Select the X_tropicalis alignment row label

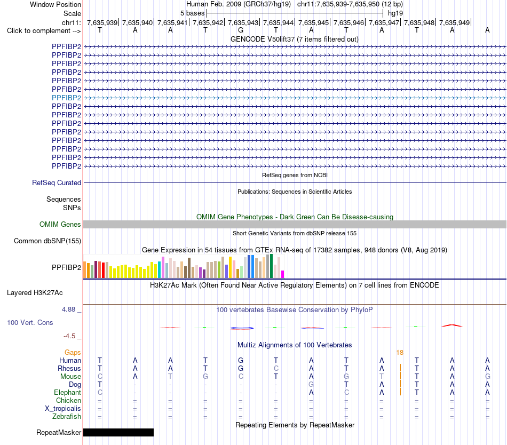pyautogui.click(x=63, y=409)
